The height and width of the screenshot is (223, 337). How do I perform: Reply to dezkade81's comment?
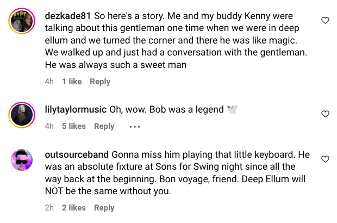100,82
